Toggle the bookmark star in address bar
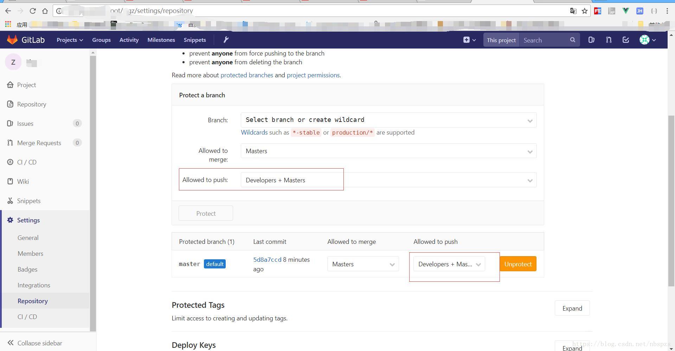Viewport: 675px width, 351px height. coord(585,11)
